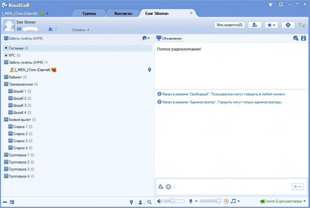Open the group members button
310x208 pixels.
(x=255, y=25)
